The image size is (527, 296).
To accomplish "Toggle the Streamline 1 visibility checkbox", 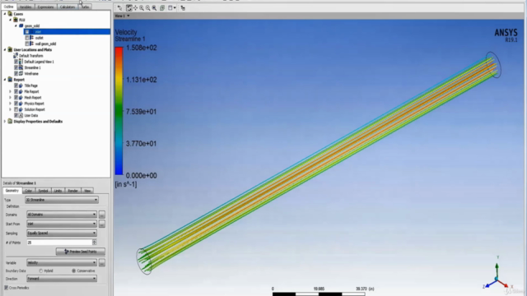I will coord(16,67).
